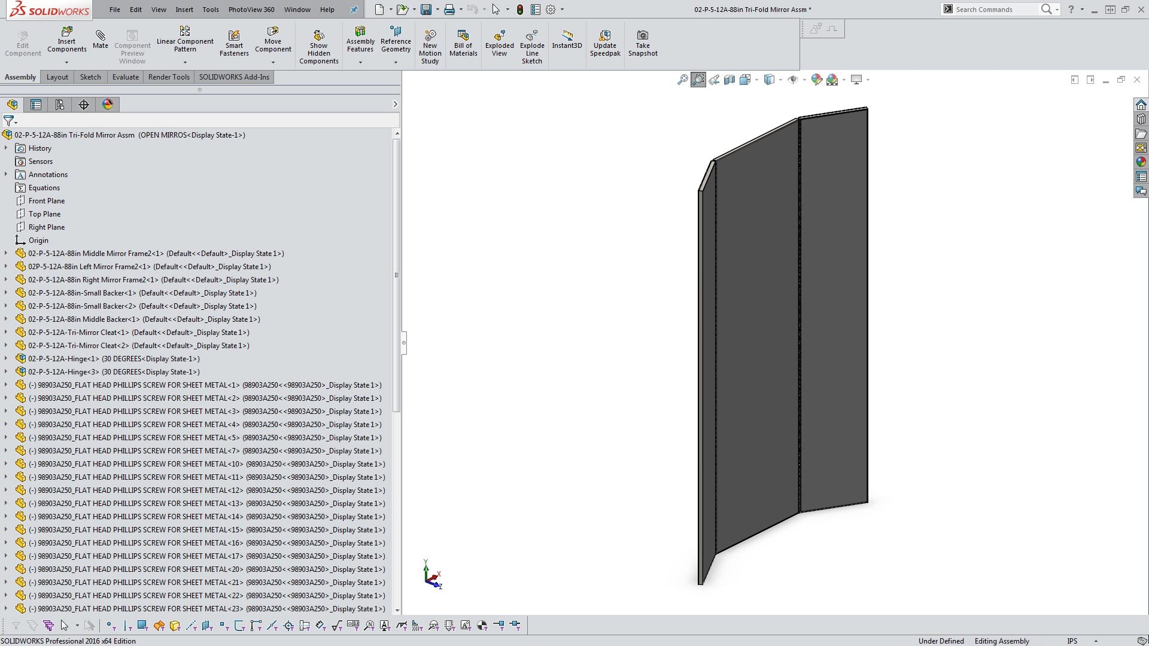Open Assembly Features tool

point(360,39)
